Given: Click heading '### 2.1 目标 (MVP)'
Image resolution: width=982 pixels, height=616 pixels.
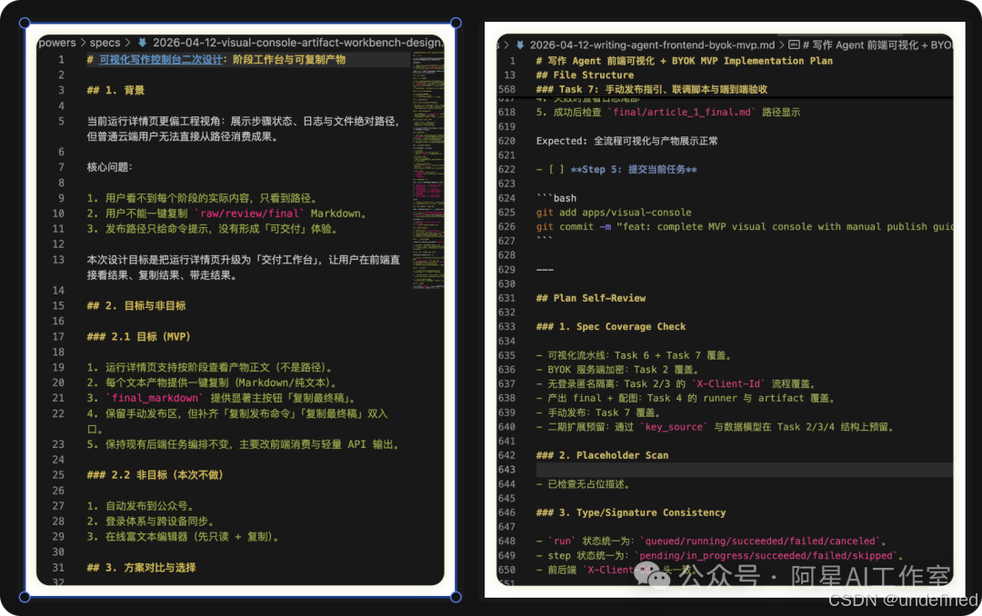Looking at the screenshot, I should click(x=138, y=336).
